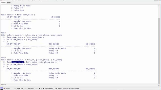The image size is (161, 90).
Task: Click 'Nguyễn văn Boss' in the select * result
Action: (x=22, y=21)
